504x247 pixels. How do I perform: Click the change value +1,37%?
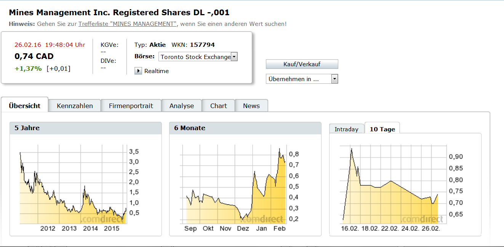(x=28, y=69)
